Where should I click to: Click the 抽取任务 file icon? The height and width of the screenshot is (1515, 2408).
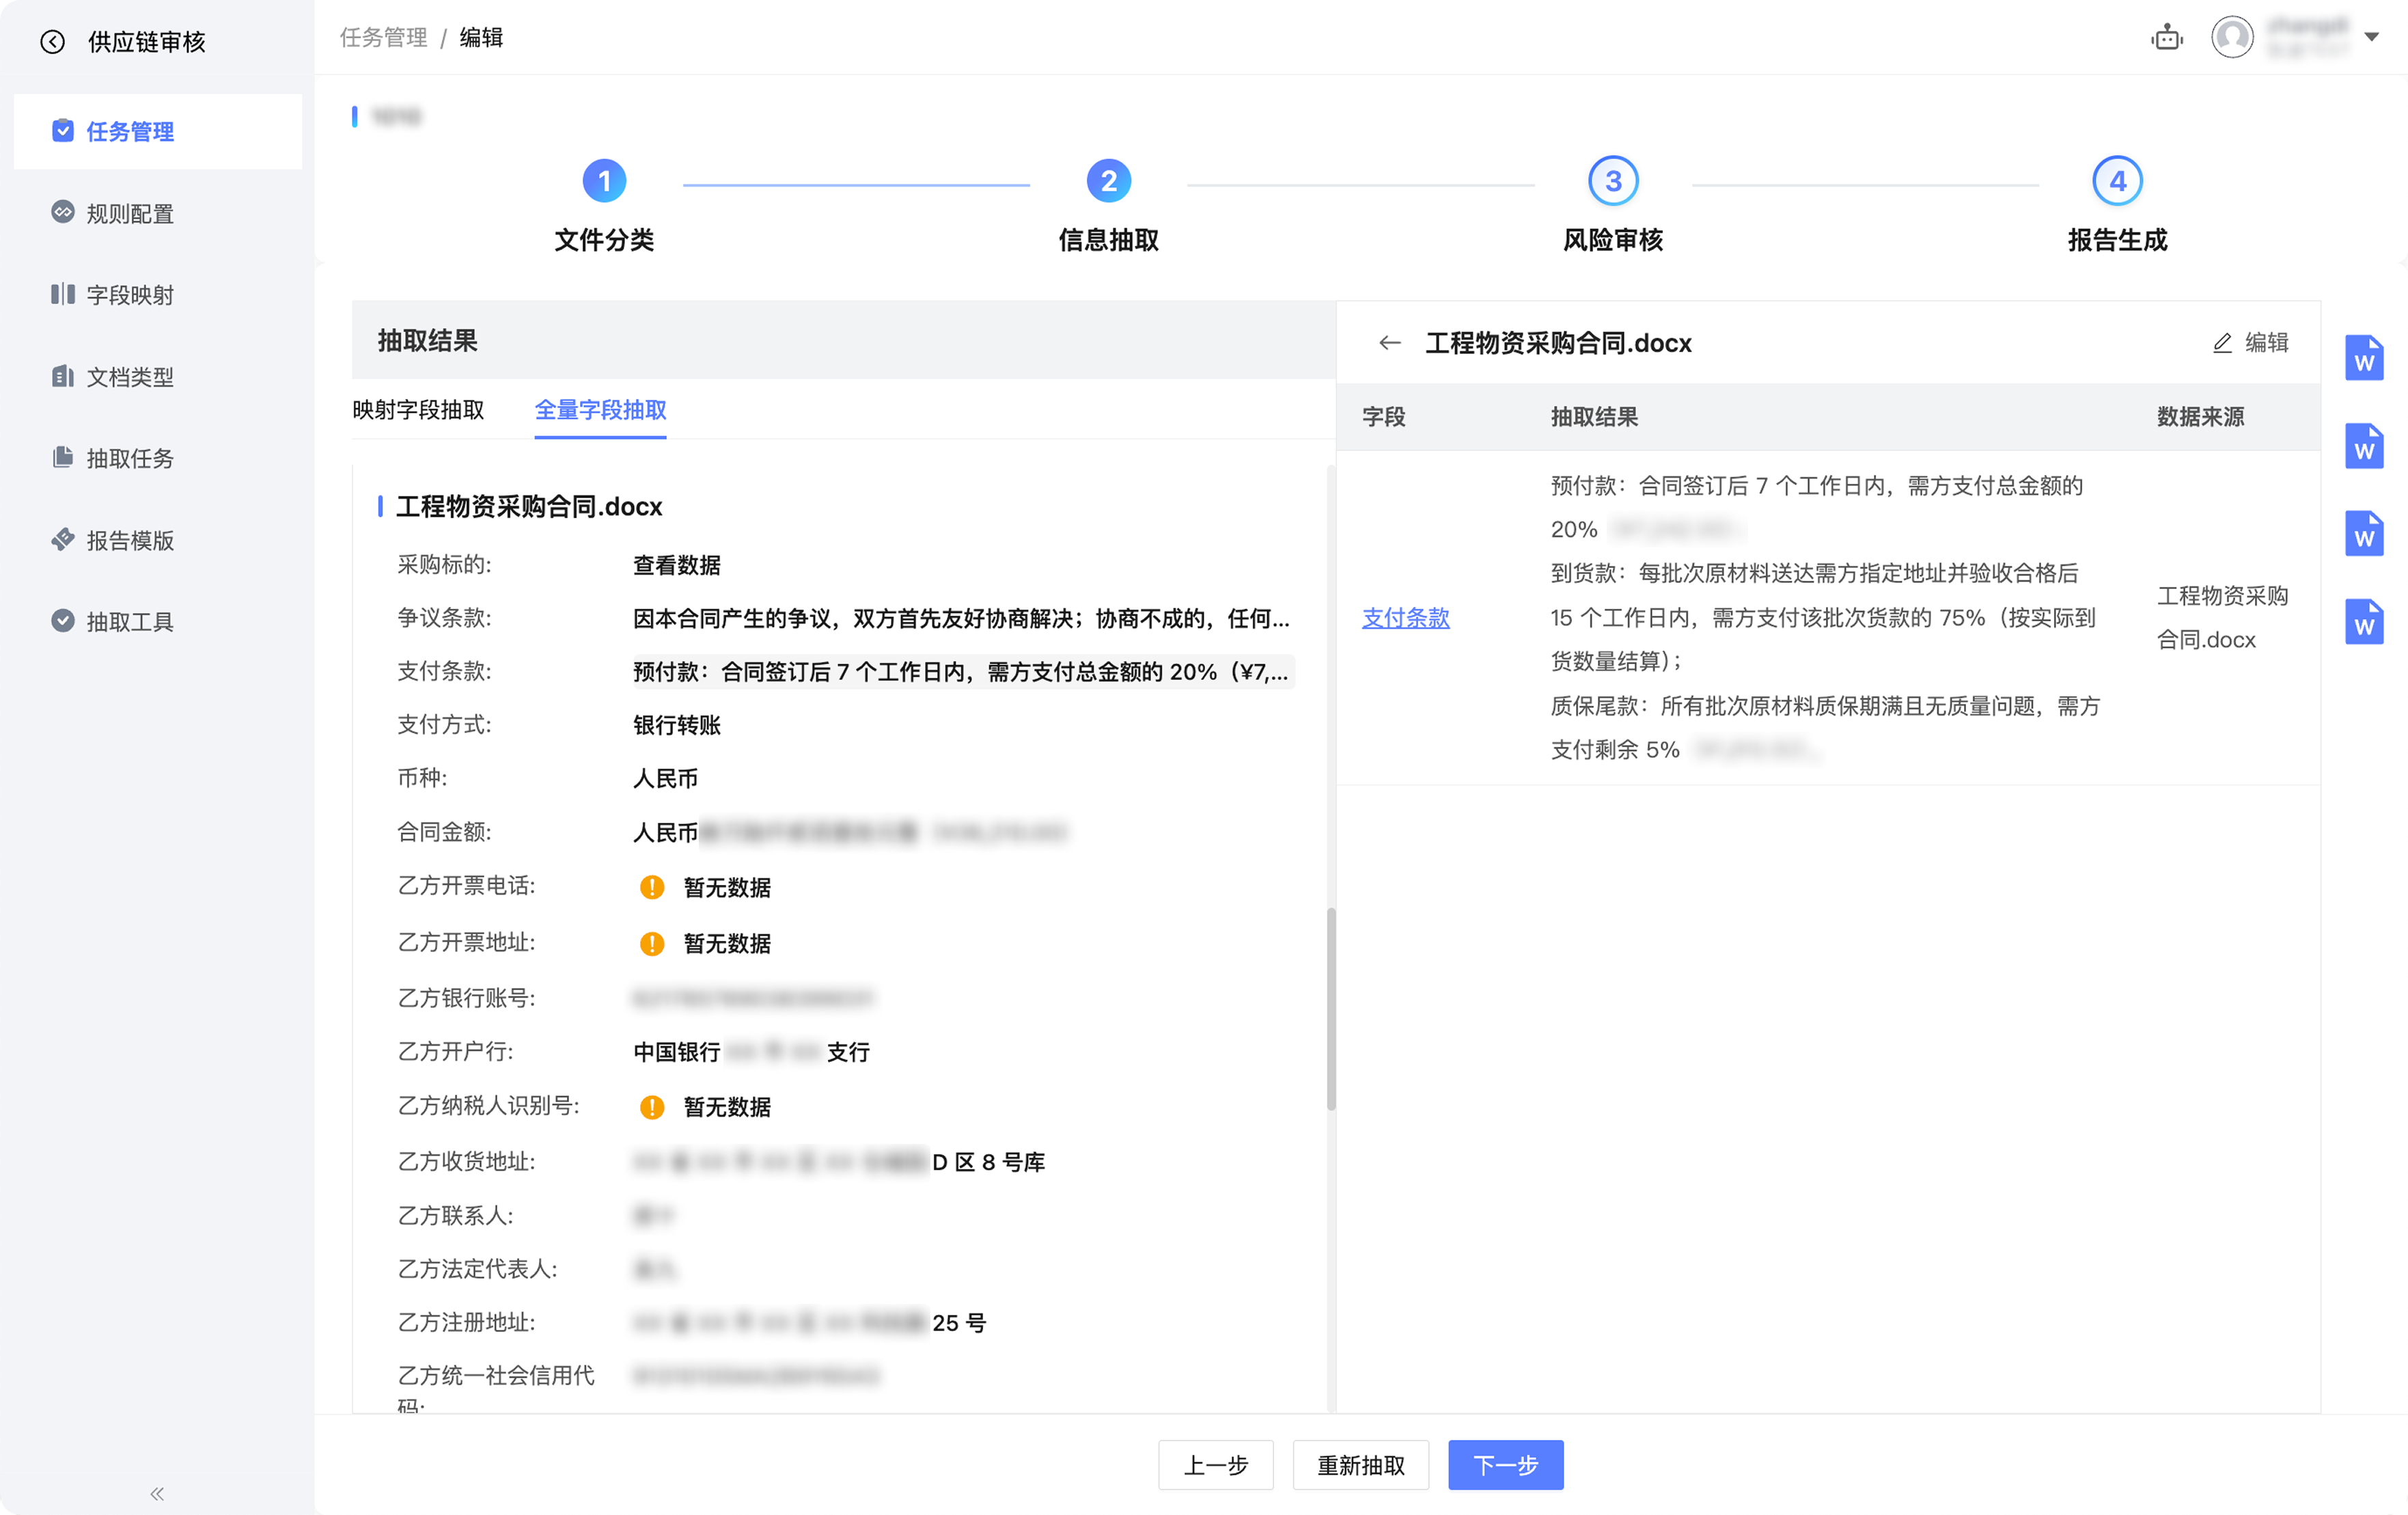(62, 457)
